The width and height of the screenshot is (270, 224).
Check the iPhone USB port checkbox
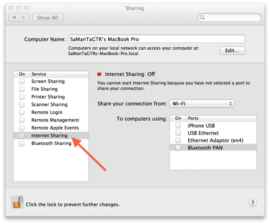(x=178, y=126)
